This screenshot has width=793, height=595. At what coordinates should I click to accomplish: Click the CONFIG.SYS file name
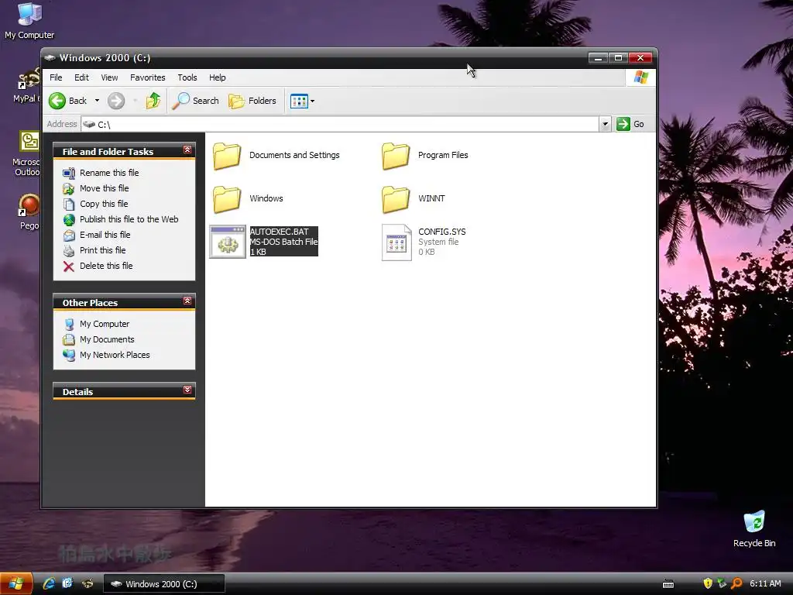pyautogui.click(x=442, y=232)
